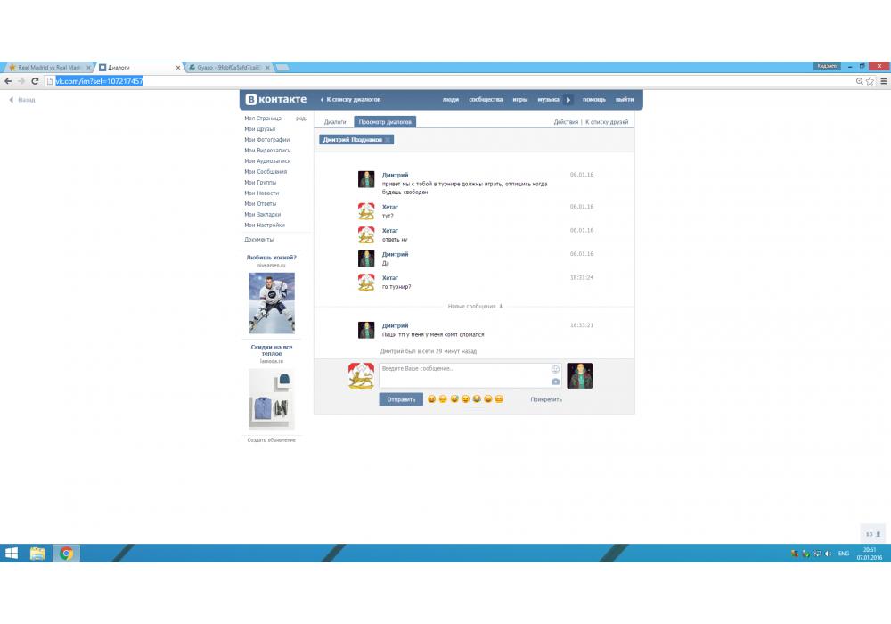Image resolution: width=891 pixels, height=624 pixels.
Task: Open Мои Группы in sidebar
Action: point(260,183)
